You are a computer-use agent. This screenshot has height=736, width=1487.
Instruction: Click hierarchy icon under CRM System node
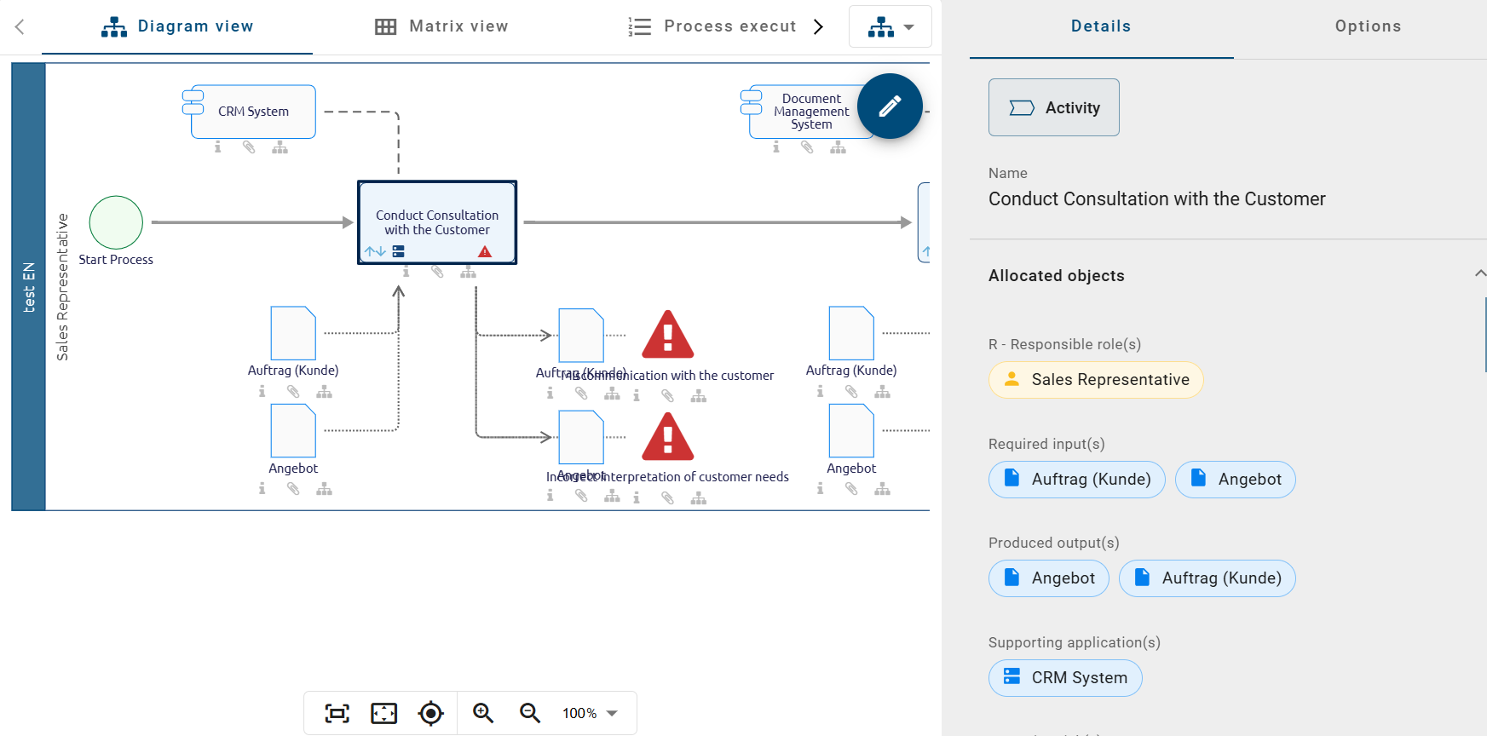pos(280,147)
